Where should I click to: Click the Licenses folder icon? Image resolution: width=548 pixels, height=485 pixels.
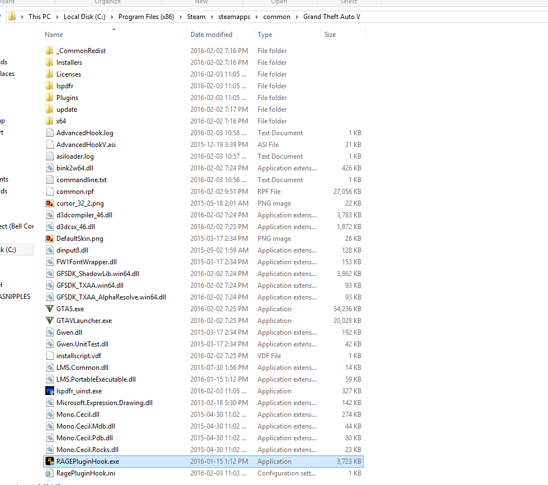click(x=50, y=74)
